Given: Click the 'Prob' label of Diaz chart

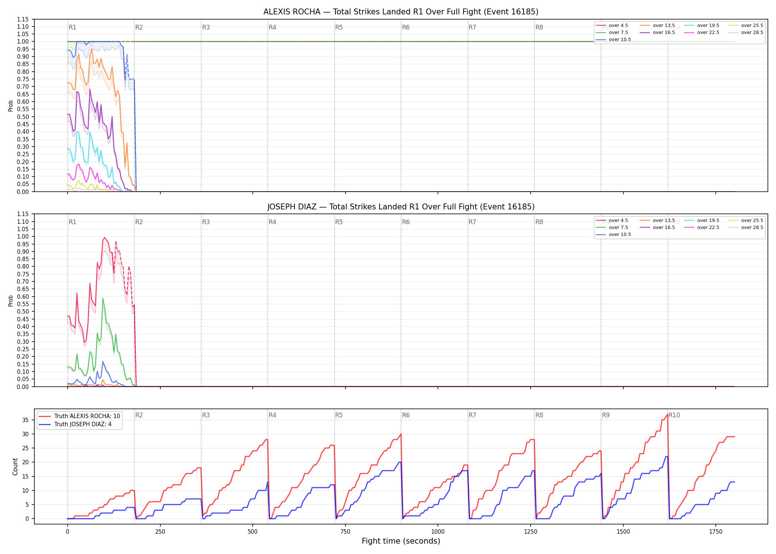Looking at the screenshot, I should [11, 301].
